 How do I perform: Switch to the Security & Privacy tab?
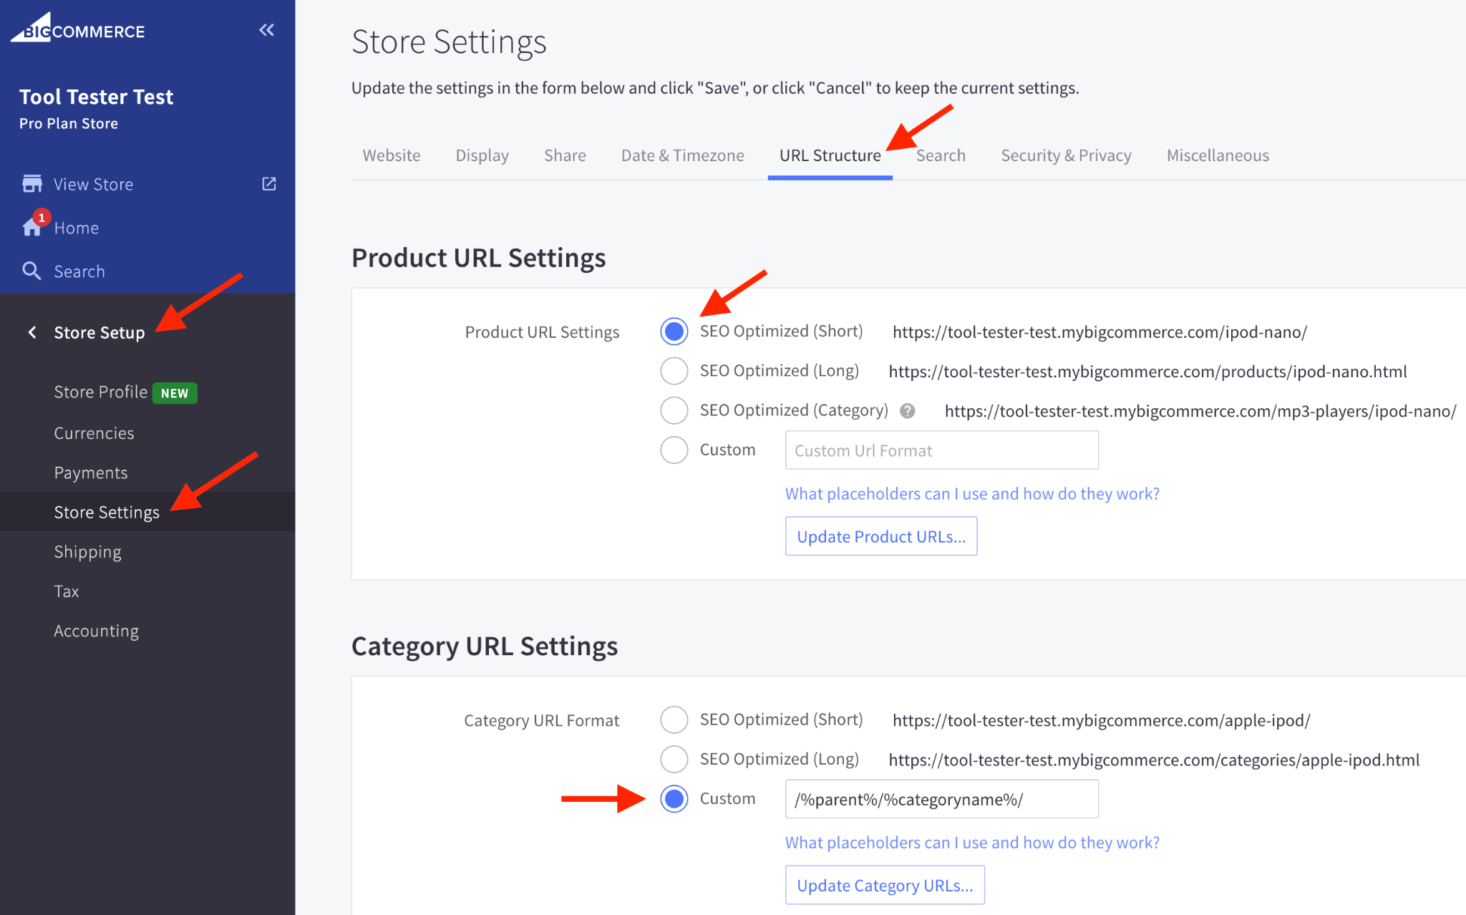(1064, 155)
